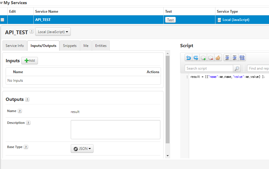Viewport: 269px width, 169px height.
Task: Click the undo arrow in Script toolbar
Action: pyautogui.click(x=189, y=58)
